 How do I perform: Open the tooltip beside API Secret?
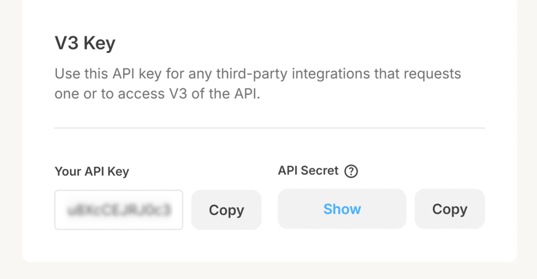coord(351,171)
